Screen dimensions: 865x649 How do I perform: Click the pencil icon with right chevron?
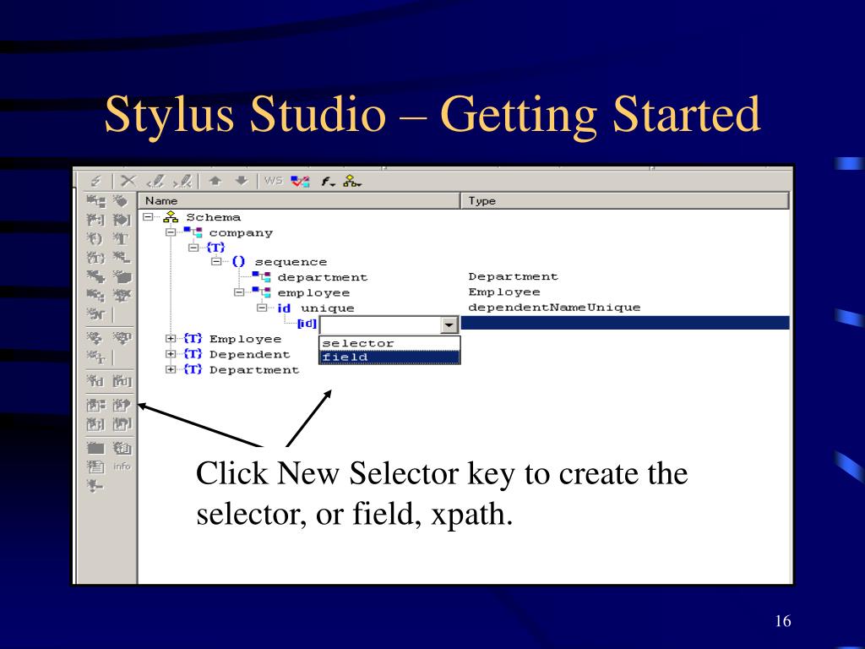pos(182,181)
